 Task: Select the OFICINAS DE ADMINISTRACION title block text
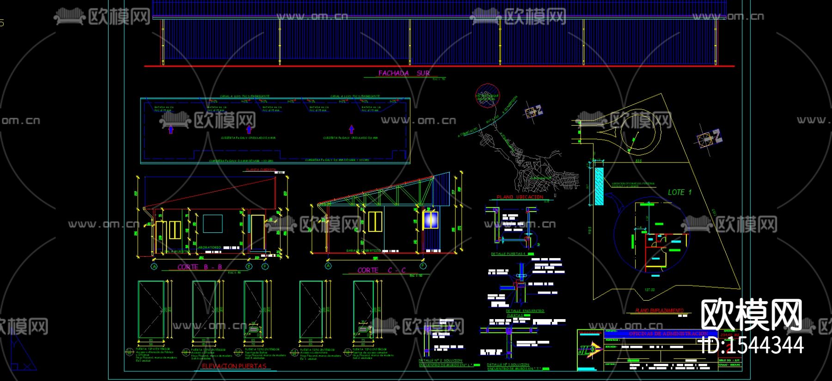668,333
